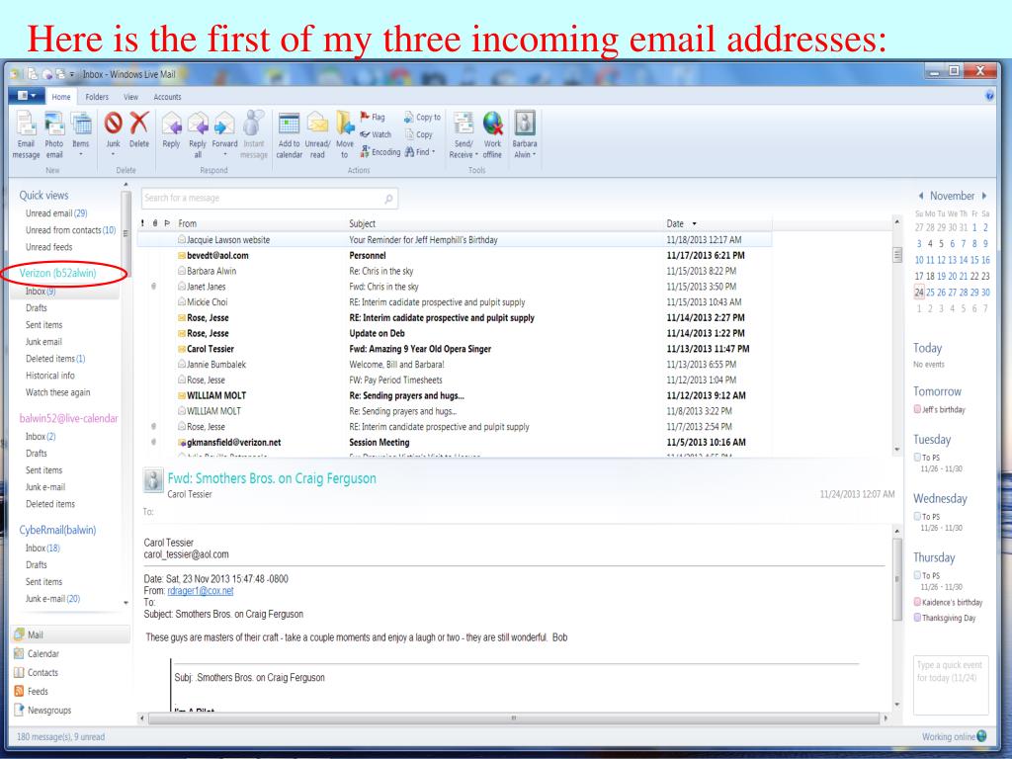Toggle Thanksgiving Day event checkbox

(917, 618)
